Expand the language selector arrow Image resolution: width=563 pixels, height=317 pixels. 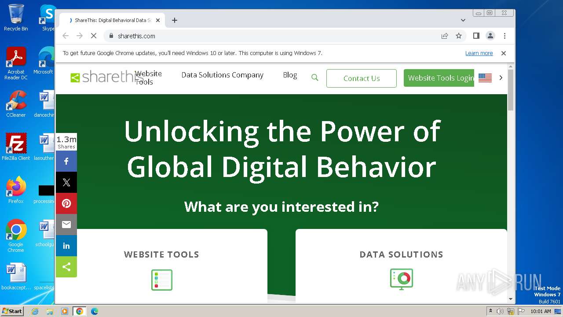pos(501,78)
